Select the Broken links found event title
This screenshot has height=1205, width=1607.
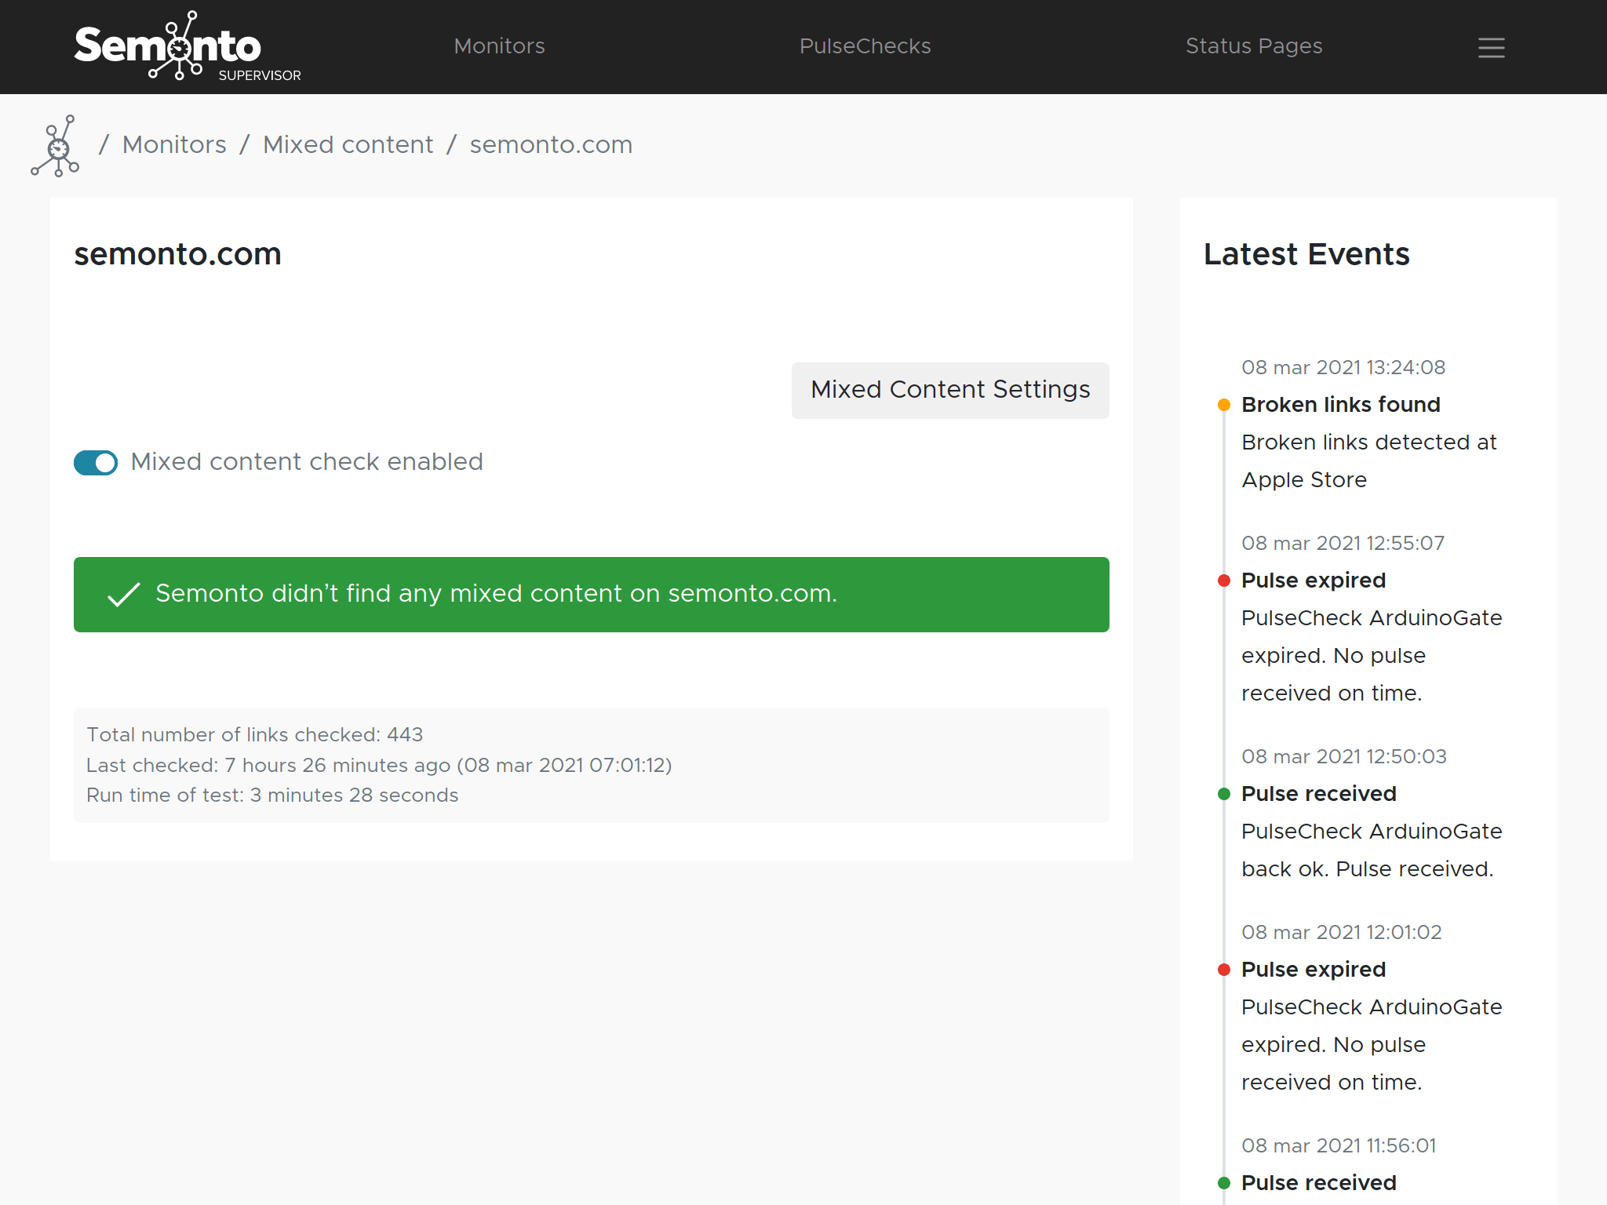point(1341,405)
